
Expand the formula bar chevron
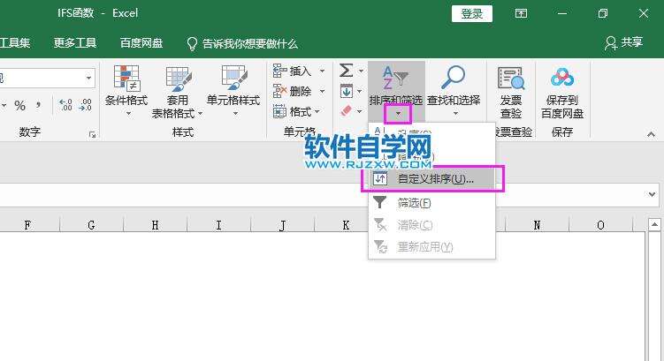pyautogui.click(x=652, y=194)
